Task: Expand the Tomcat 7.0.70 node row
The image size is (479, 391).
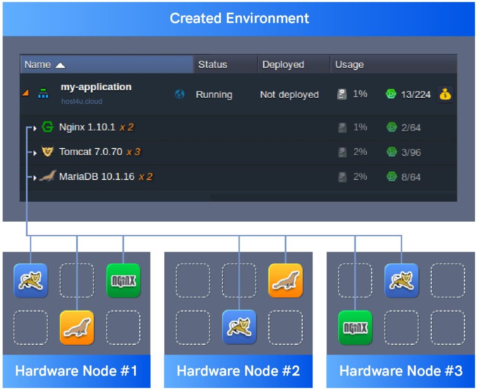Action: (x=35, y=153)
